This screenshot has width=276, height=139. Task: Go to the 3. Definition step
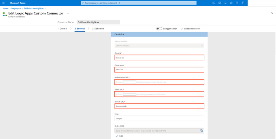(x=98, y=29)
